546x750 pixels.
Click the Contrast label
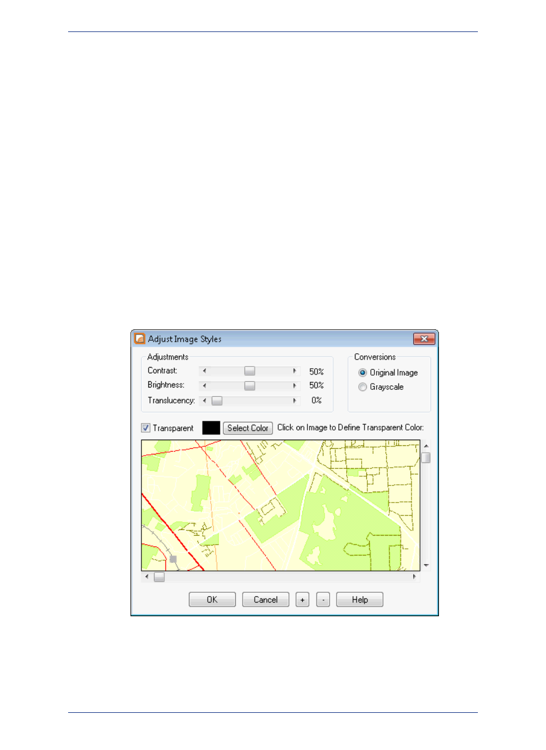[163, 371]
